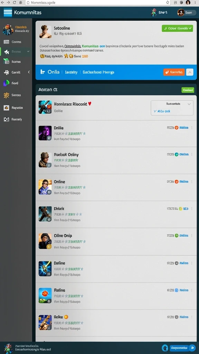Click the checked option under Suboantats
This screenshot has height=354, width=199.
click(x=162, y=111)
